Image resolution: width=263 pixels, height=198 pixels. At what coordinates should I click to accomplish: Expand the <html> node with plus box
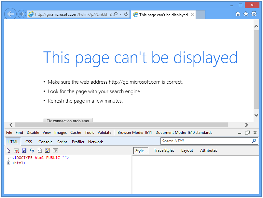(8, 163)
